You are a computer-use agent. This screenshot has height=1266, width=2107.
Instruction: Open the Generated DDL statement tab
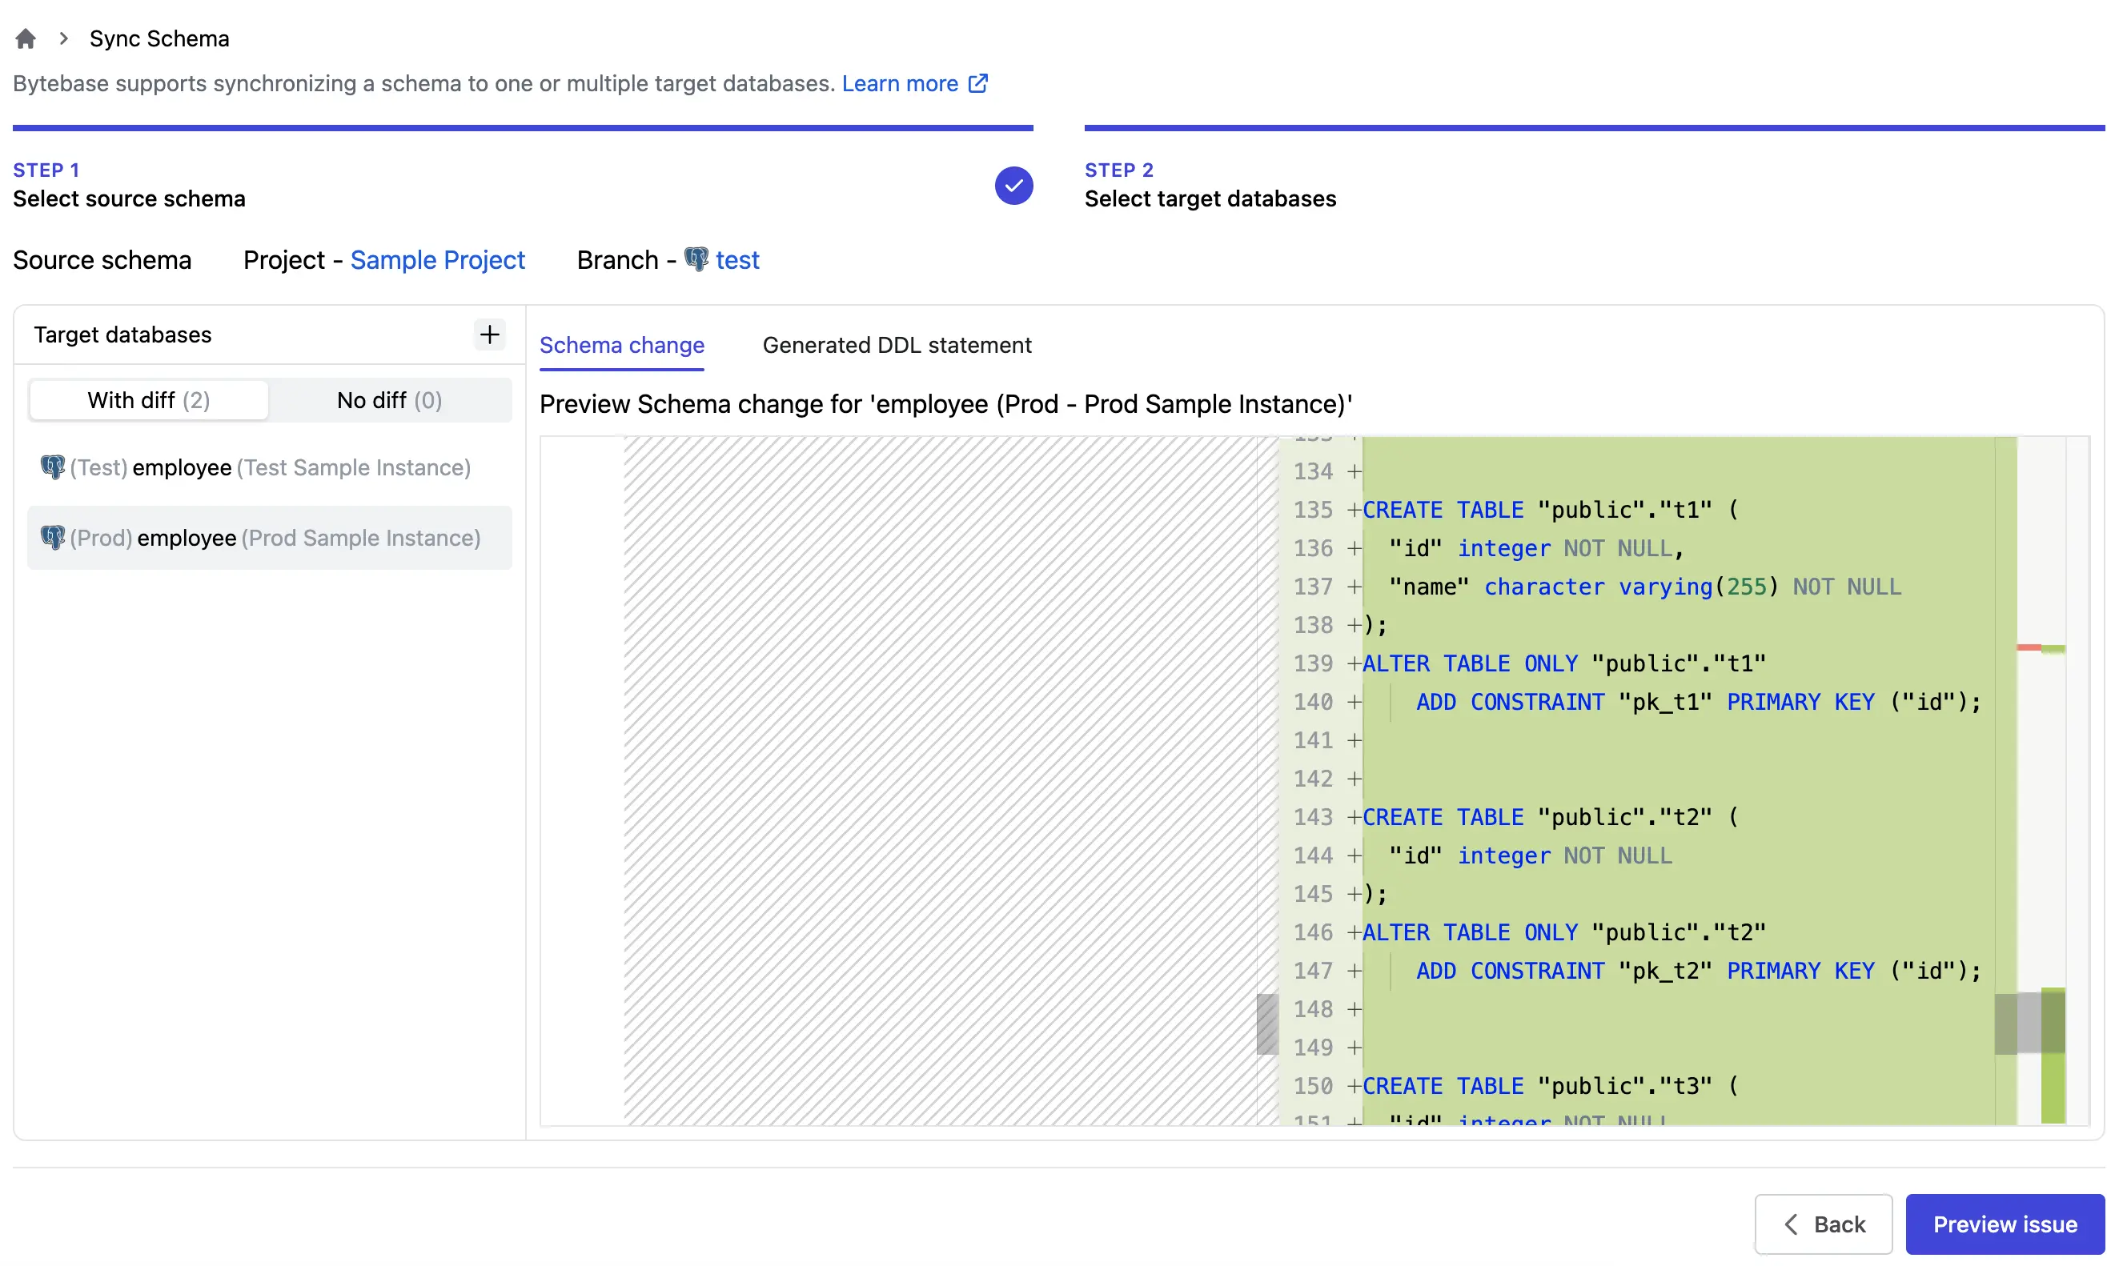coord(896,345)
